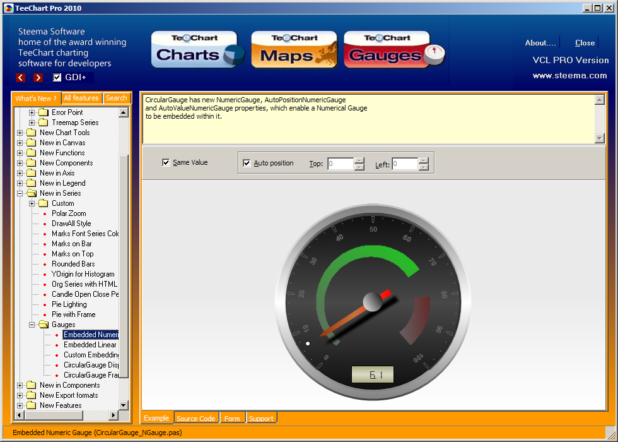The width and height of the screenshot is (618, 442).
Task: Click the TeeChart Pro 2010 title bar icon
Action: coord(8,8)
